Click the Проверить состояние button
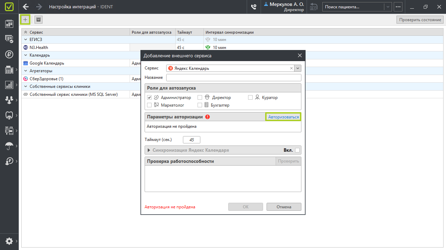446x250 pixels. tap(420, 20)
